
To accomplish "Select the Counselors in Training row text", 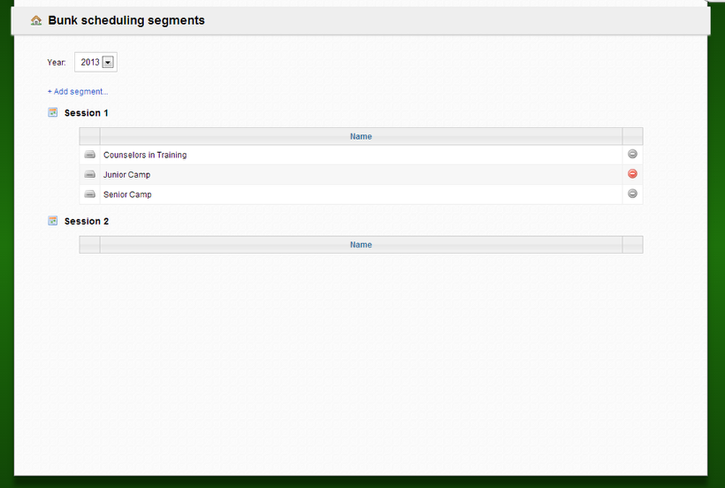I will 145,155.
